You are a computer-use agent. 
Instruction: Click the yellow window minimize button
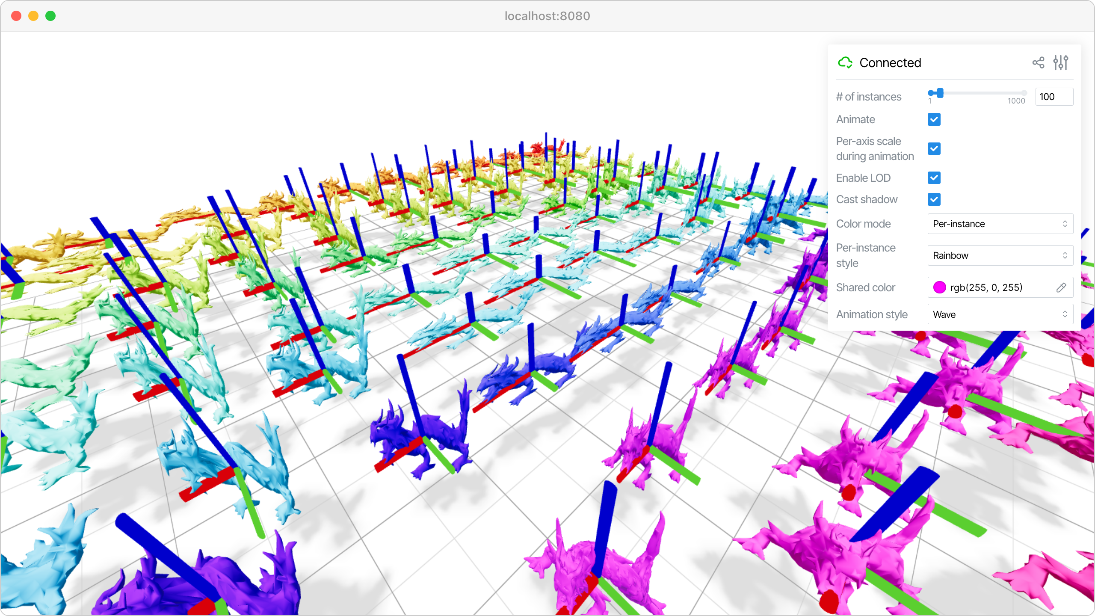click(x=33, y=16)
